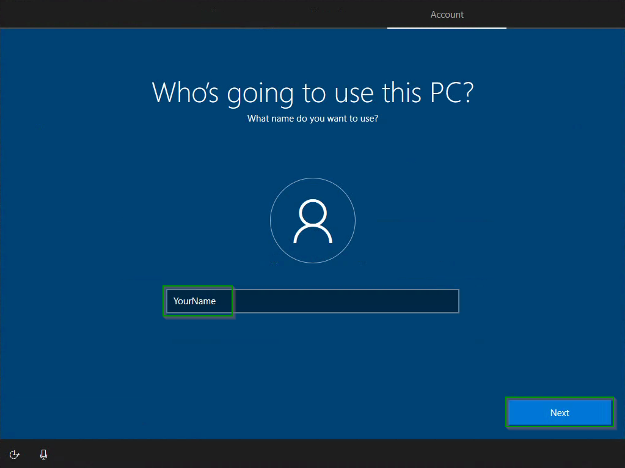The height and width of the screenshot is (468, 625).
Task: Click the blue Next button at bottom right
Action: click(x=559, y=413)
